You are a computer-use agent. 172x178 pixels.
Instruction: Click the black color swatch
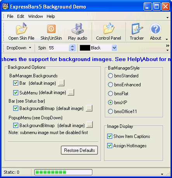click(x=85, y=48)
